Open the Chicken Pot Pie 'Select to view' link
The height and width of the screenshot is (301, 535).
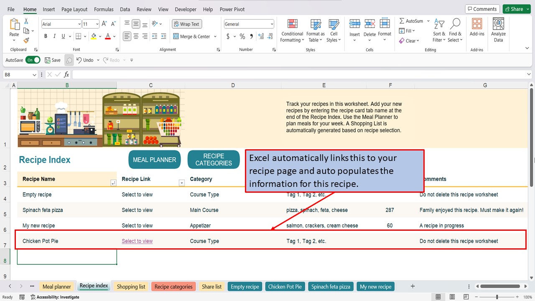(x=137, y=241)
